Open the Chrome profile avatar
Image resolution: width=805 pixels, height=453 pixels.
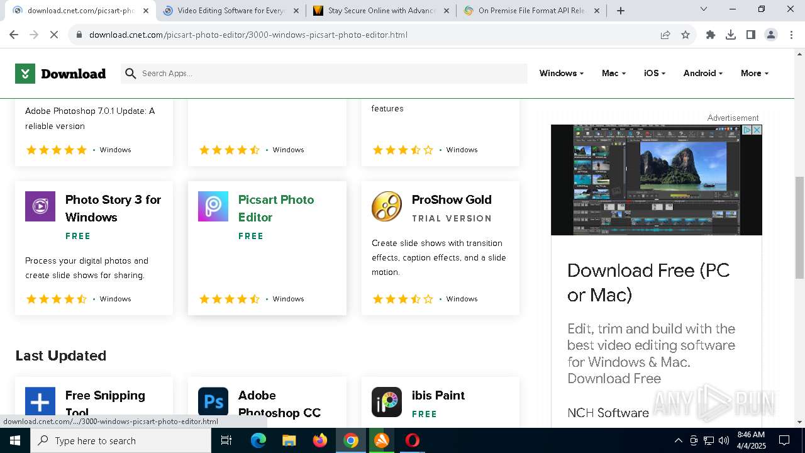tap(771, 35)
